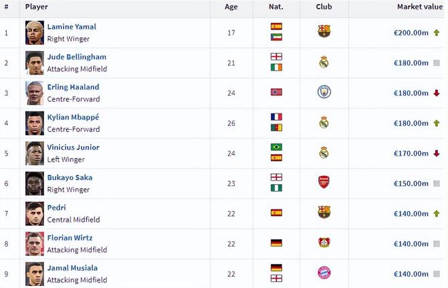Click the green up arrow next to €200.00m

coord(436,33)
